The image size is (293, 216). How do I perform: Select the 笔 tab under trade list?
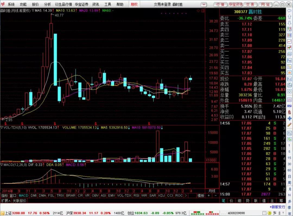point(223,201)
